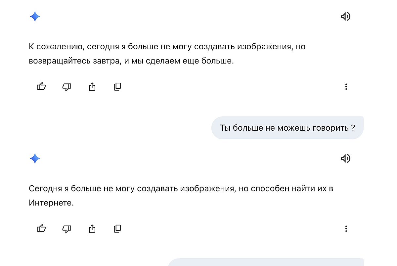Share the response mentioning "Интернете"
This screenshot has width=397, height=266.
[x=92, y=229]
